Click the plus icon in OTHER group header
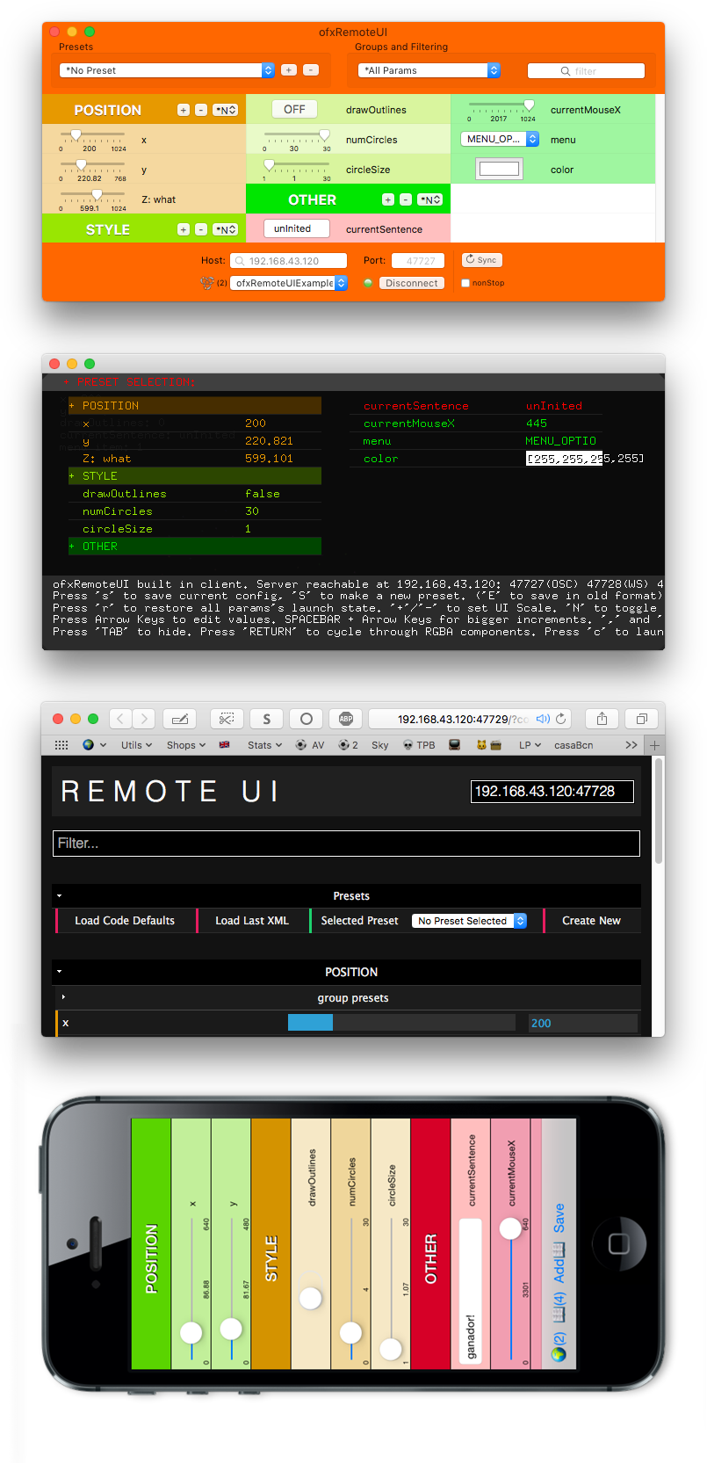 [387, 199]
